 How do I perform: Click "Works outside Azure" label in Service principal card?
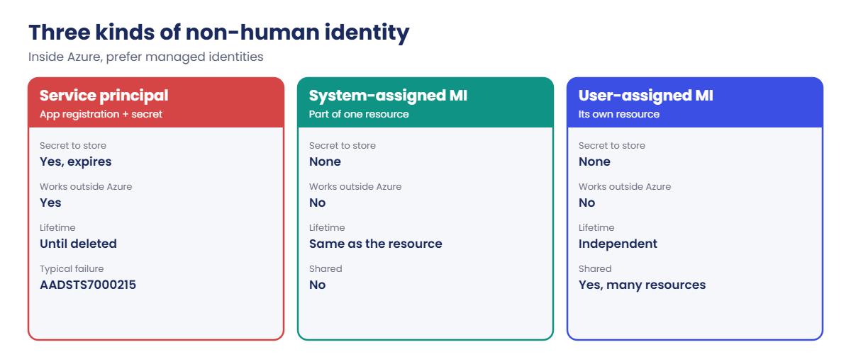pos(86,187)
